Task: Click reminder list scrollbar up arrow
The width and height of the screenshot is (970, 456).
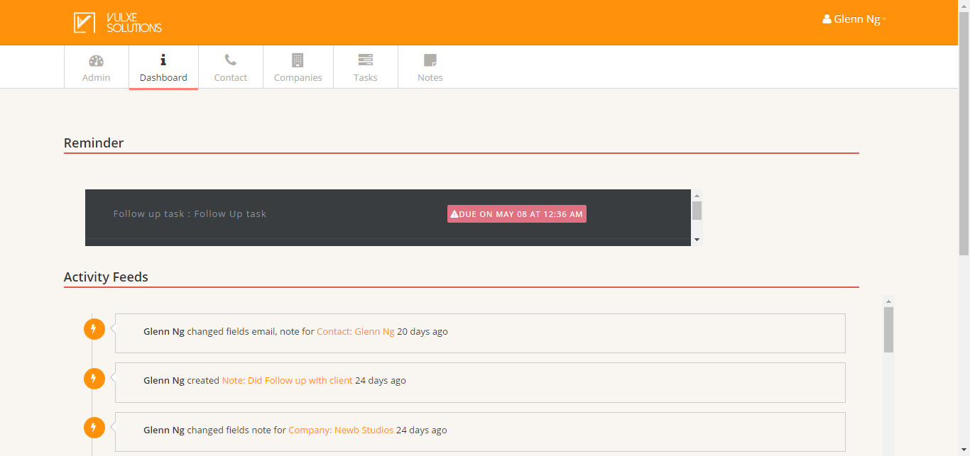Action: 697,195
